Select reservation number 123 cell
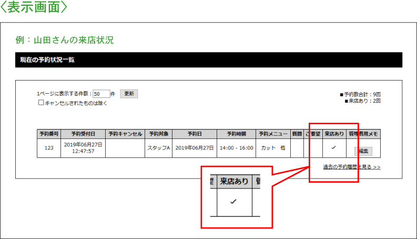Screen dimensions: 417x239 (x=49, y=148)
